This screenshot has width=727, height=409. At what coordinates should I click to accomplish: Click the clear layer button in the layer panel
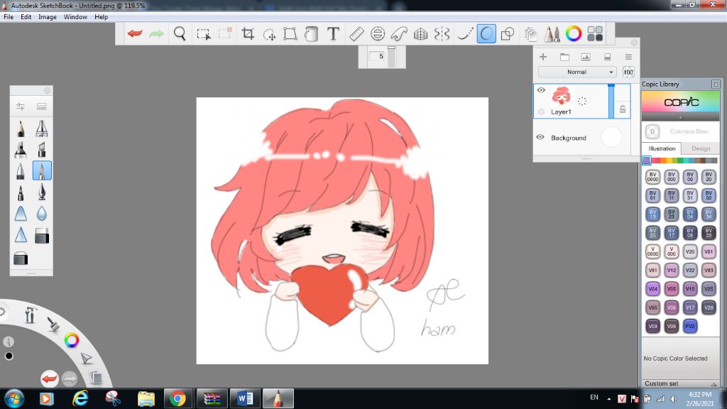607,57
